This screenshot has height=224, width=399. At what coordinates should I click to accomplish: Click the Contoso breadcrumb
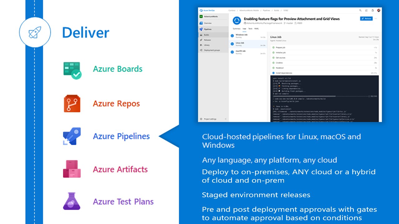[232, 10]
